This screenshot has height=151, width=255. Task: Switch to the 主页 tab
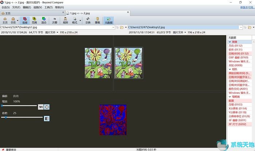(32, 13)
